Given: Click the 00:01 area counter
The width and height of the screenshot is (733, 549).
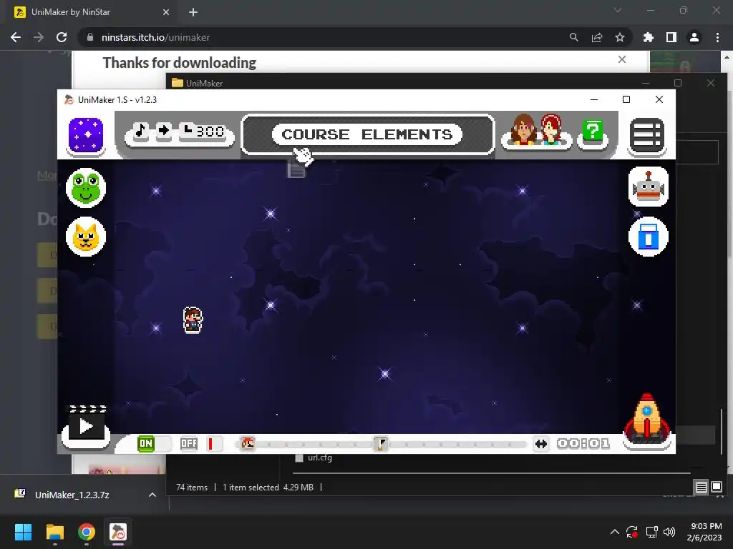Looking at the screenshot, I should coord(583,443).
